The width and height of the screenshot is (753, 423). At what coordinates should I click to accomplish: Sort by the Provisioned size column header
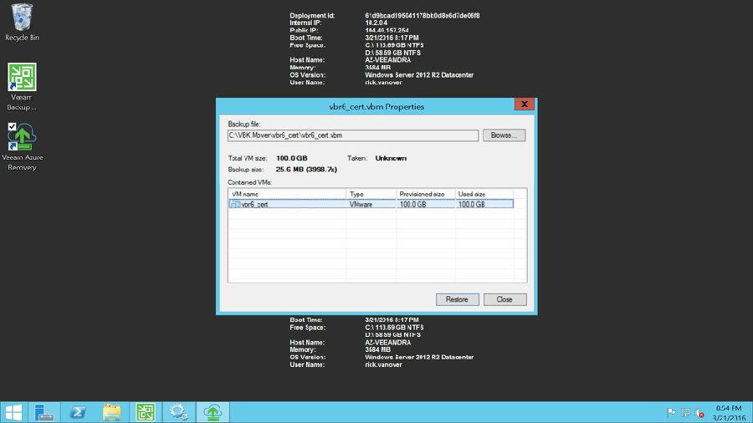coord(426,194)
